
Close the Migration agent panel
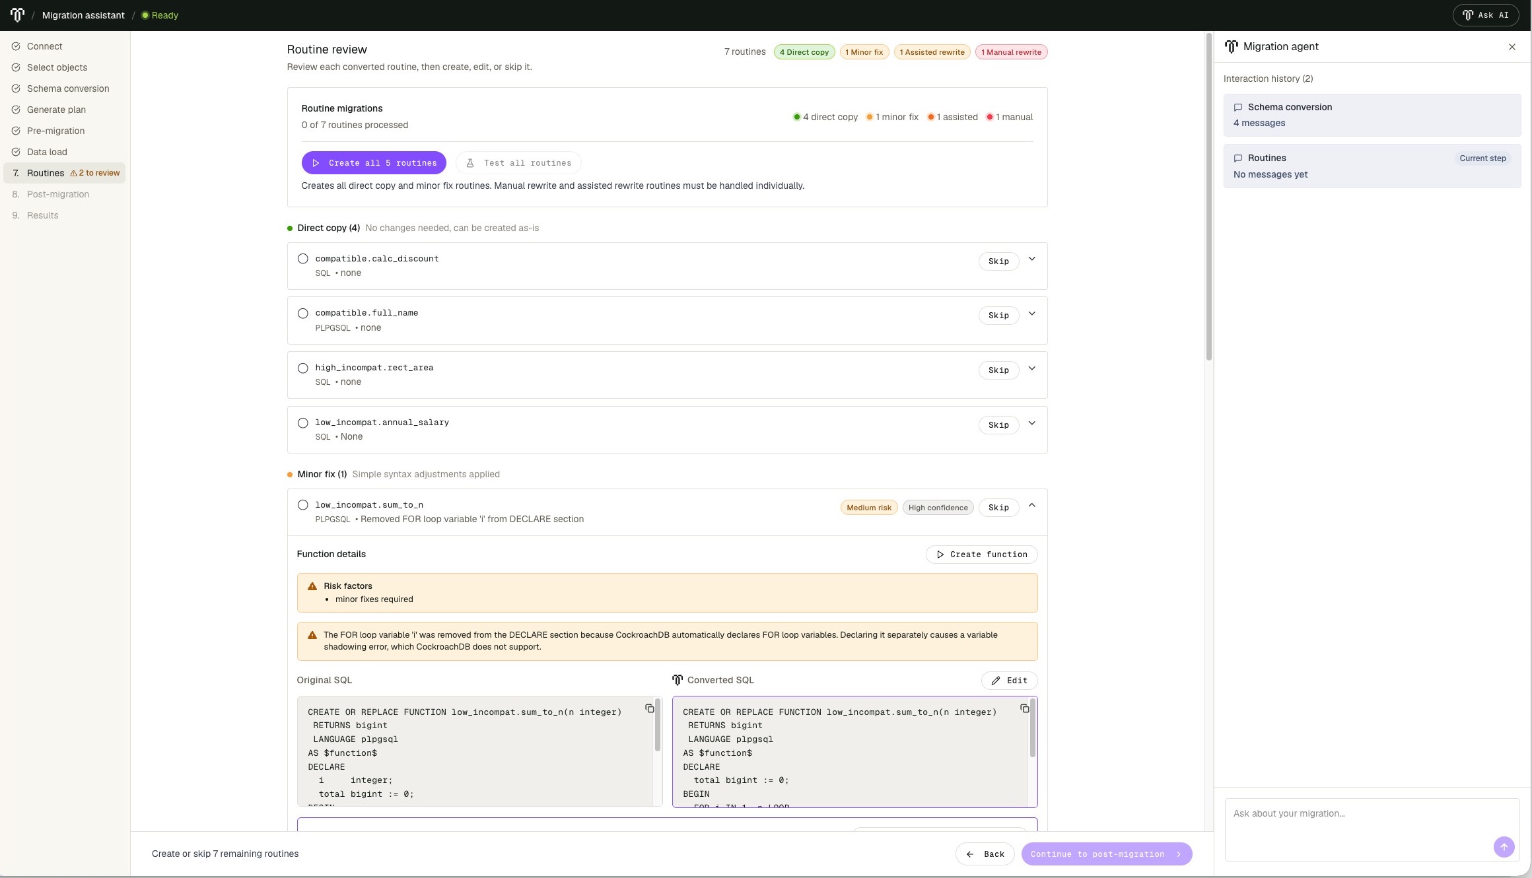[x=1512, y=47]
